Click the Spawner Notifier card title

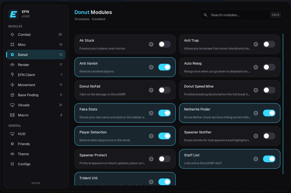[x=198, y=132]
